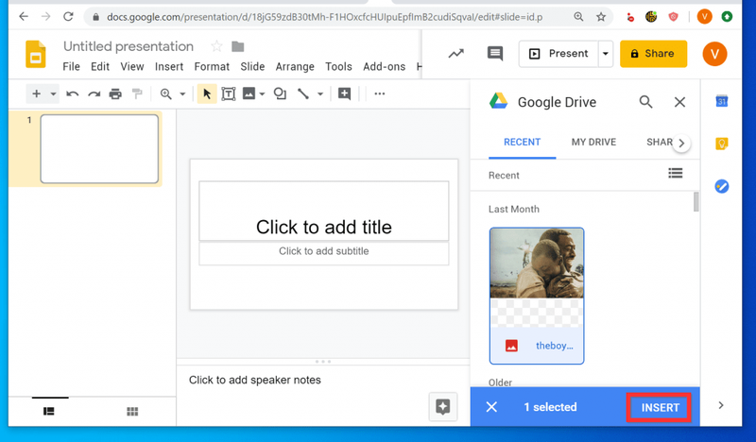This screenshot has height=442, width=756.
Task: Click the Share button
Action: tap(653, 54)
